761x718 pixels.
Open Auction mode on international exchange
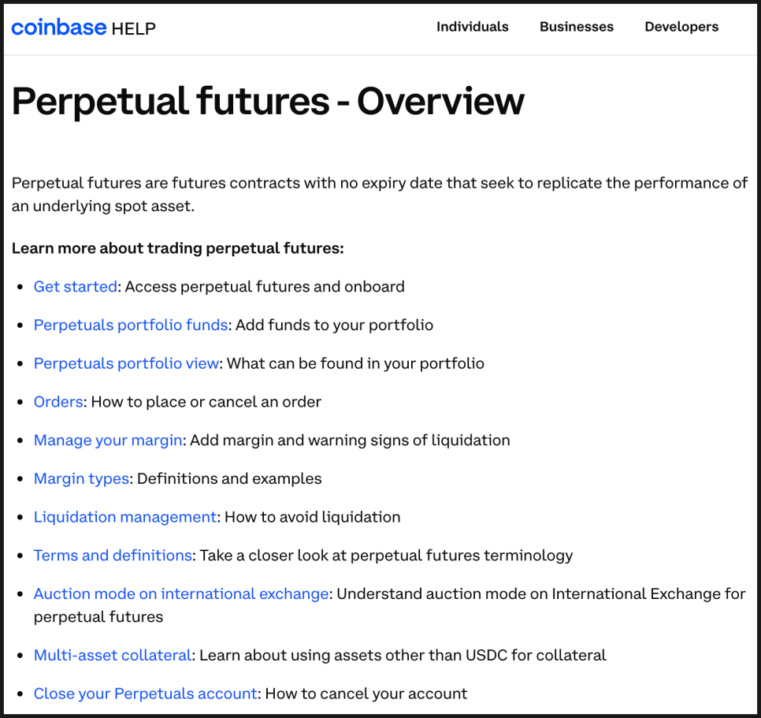tap(181, 593)
